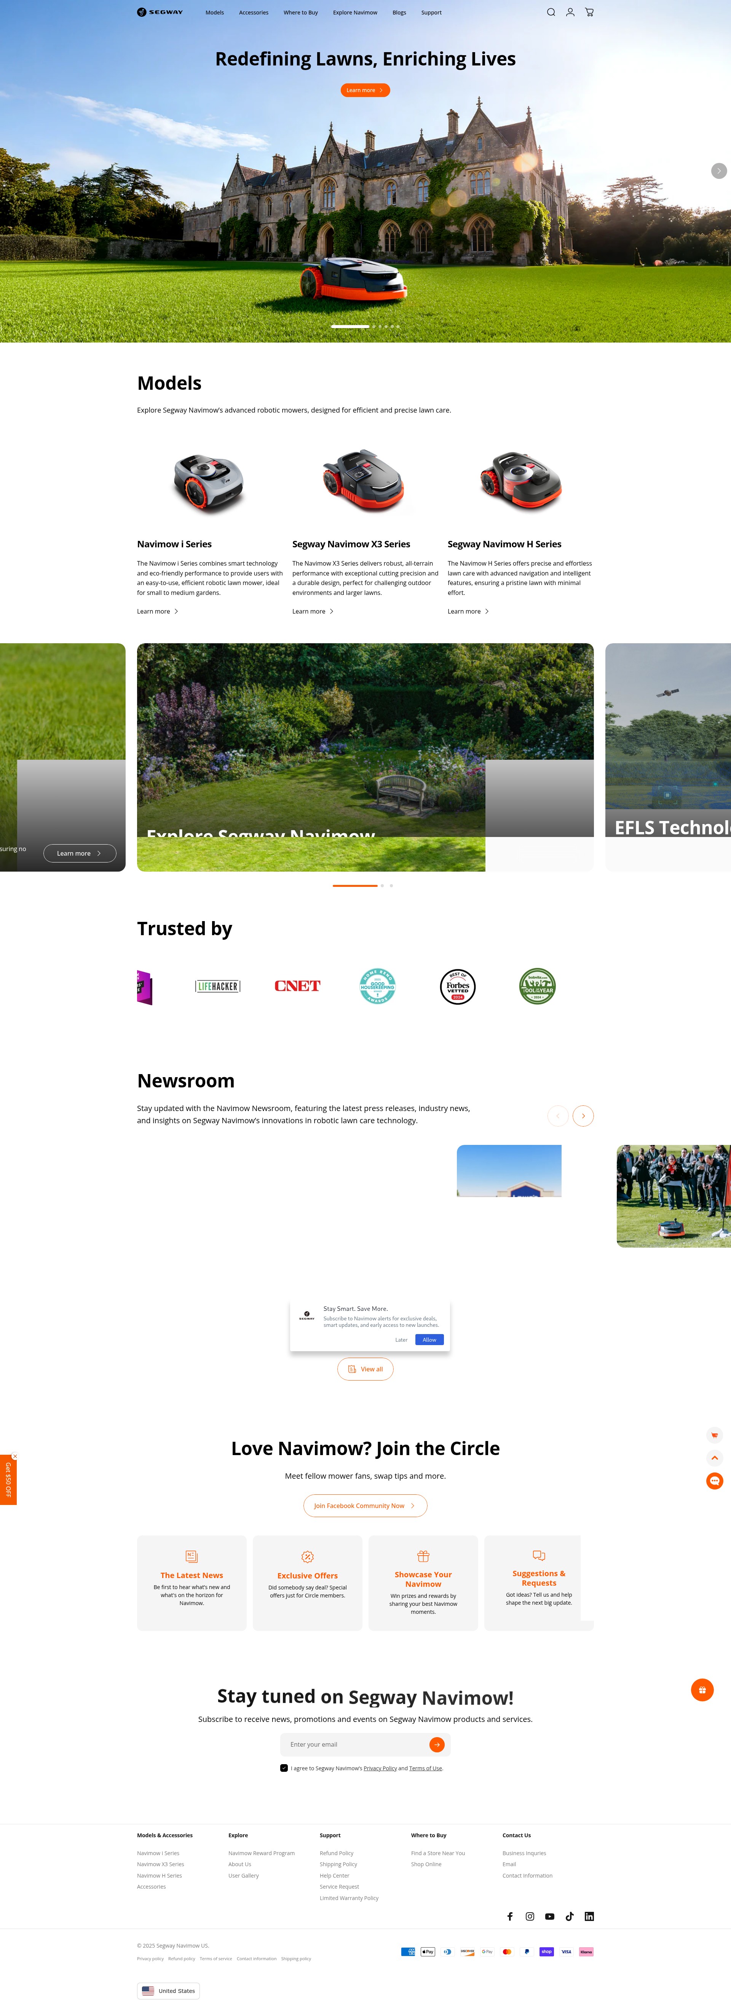Click Later in notification popup

click(x=401, y=1340)
